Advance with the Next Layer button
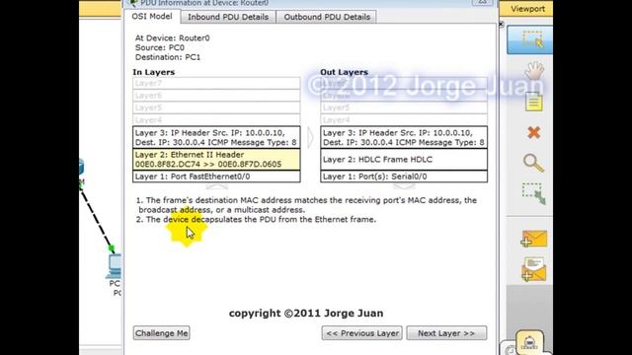Image resolution: width=632 pixels, height=355 pixels. (446, 333)
